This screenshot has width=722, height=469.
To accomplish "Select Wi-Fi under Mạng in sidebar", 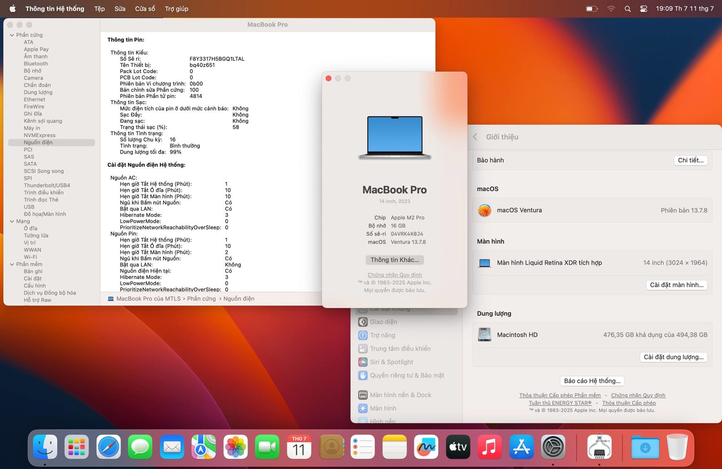I will tap(30, 257).
